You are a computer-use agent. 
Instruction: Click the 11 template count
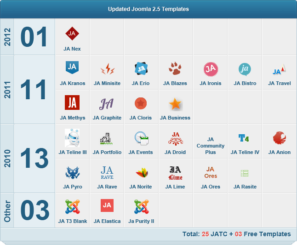tap(34, 90)
